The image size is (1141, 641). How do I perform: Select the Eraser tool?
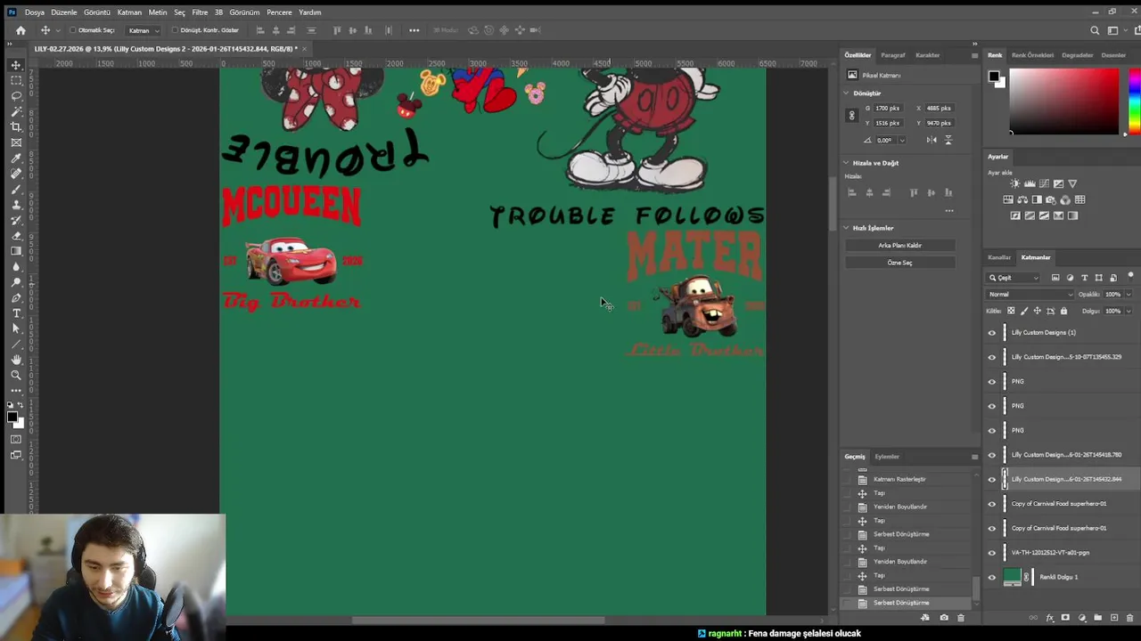pyautogui.click(x=16, y=236)
